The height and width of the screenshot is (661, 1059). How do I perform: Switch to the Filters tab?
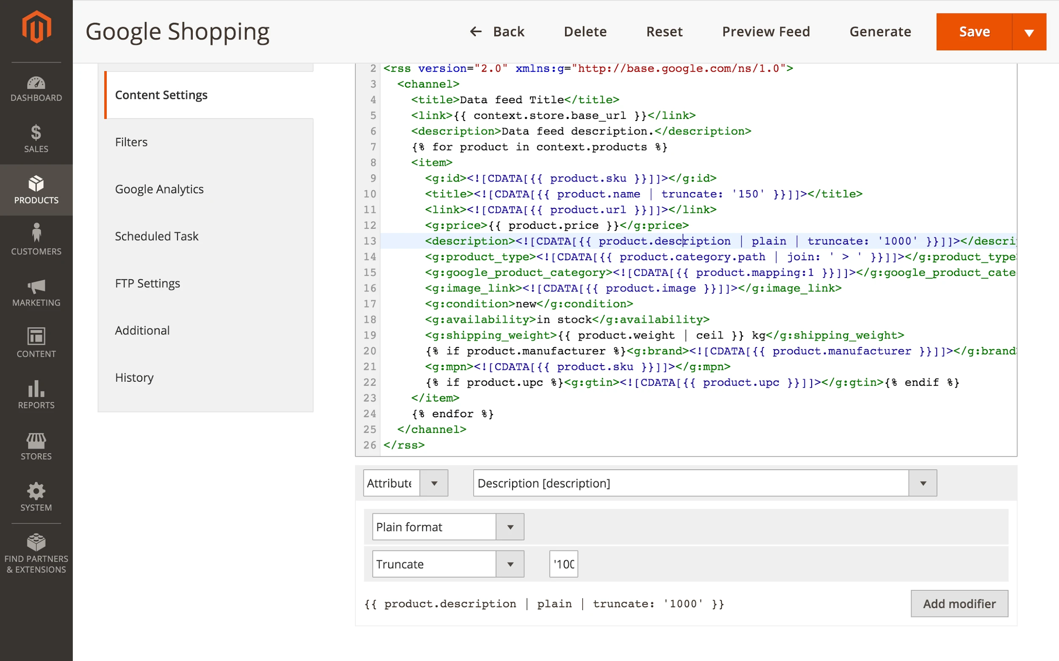click(x=131, y=142)
